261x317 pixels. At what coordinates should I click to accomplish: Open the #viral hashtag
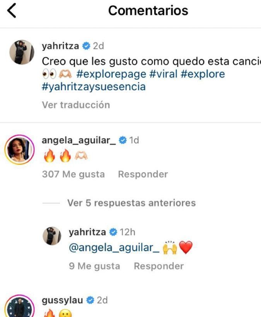pos(163,74)
